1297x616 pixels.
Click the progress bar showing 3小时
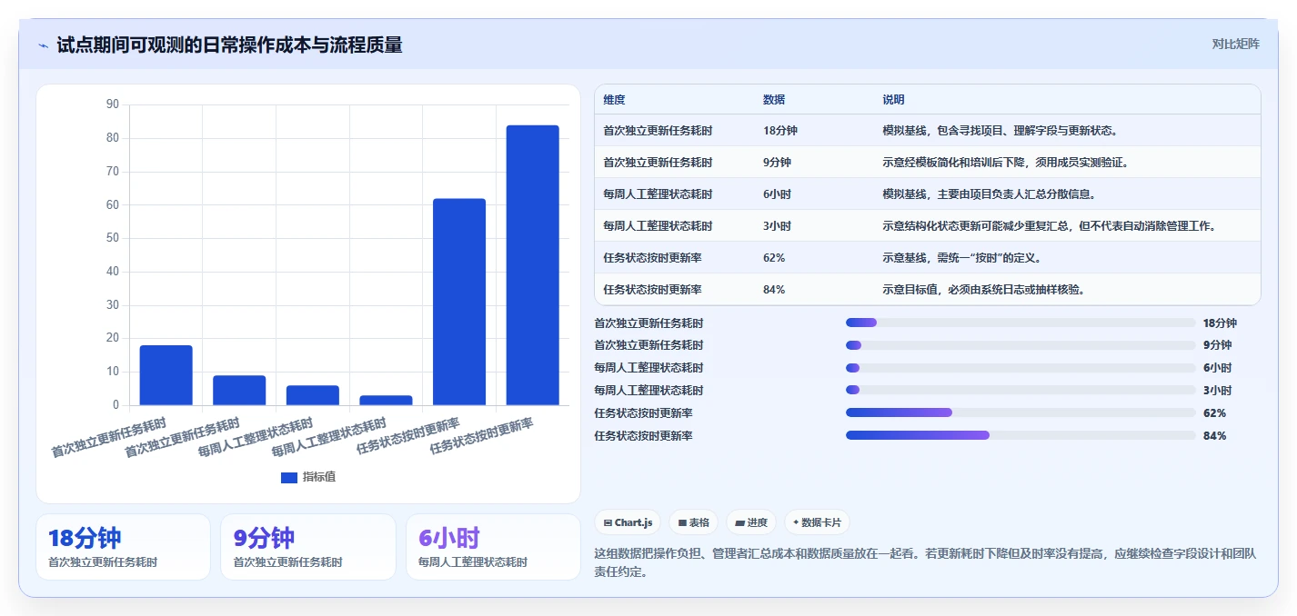[x=1021, y=391]
